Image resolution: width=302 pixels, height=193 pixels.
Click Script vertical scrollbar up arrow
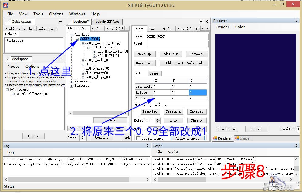pos(297,159)
